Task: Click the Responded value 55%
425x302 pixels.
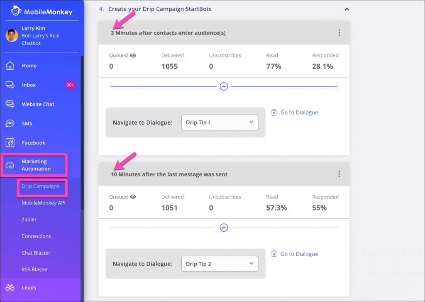Action: 319,208
